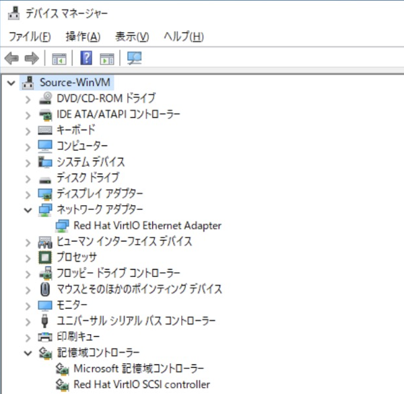Collapse the Source-WinVM root node
This screenshot has height=394, width=404.
11,83
